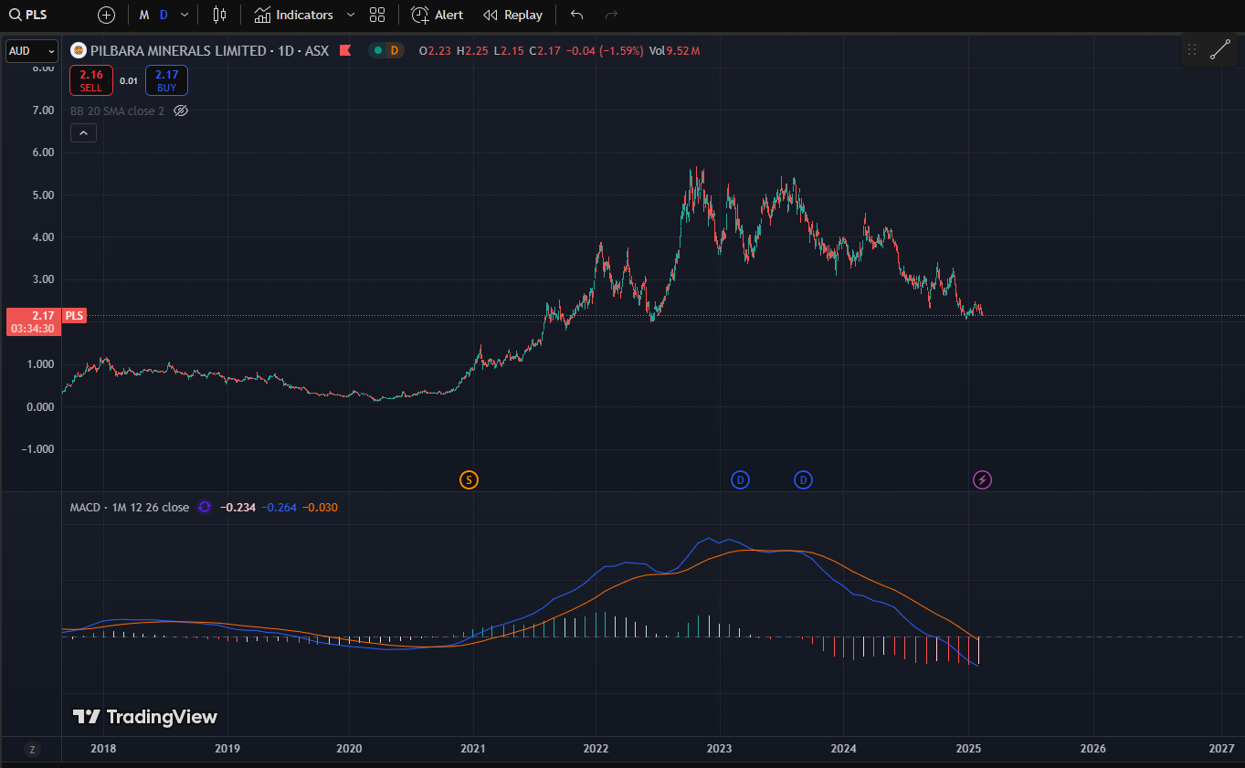Start bar Replay mode
The image size is (1245, 768).
512,15
